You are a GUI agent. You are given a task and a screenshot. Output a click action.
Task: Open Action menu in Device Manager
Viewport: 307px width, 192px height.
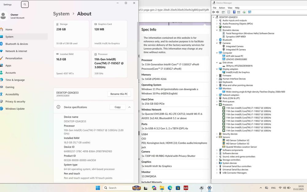coord(222,8)
